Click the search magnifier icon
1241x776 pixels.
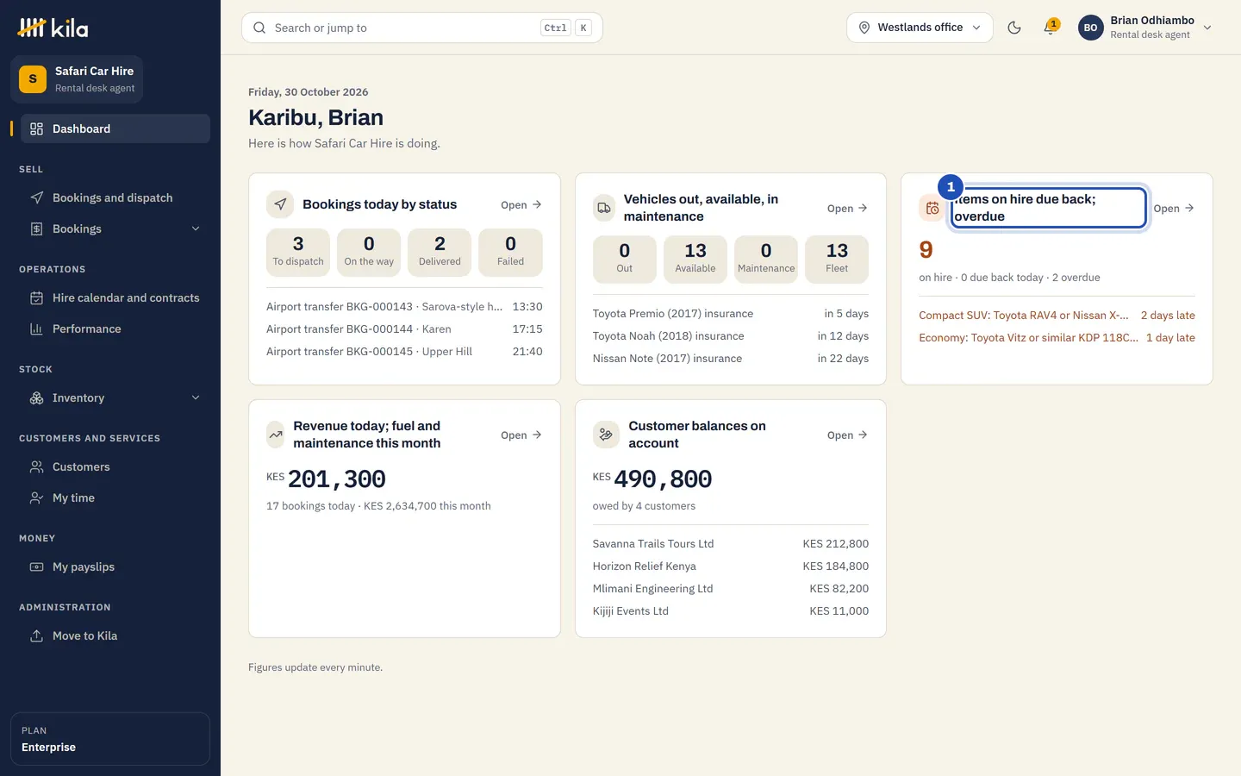259,28
